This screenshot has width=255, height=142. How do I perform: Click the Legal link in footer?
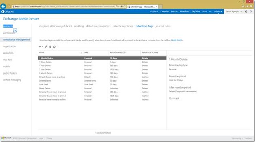coord(41,138)
